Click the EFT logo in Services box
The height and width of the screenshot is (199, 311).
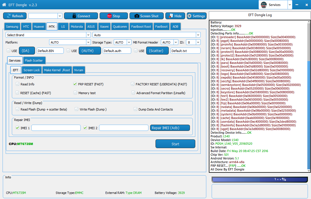(264, 5)
